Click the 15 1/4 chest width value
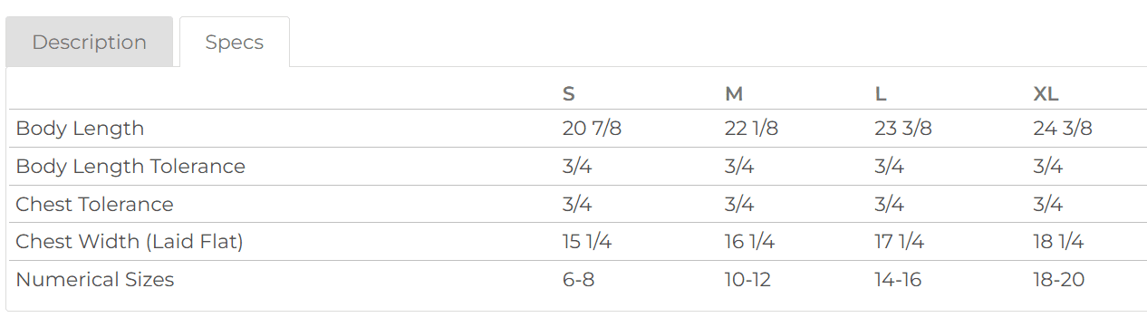 [587, 242]
